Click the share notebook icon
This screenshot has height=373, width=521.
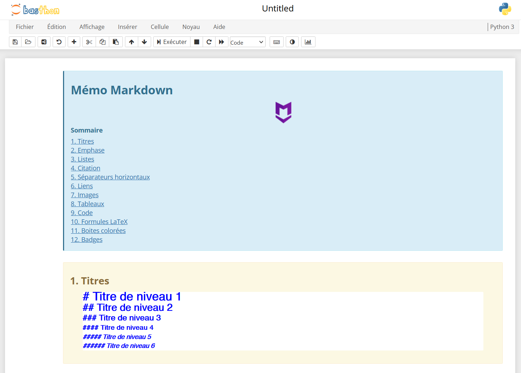coord(44,42)
